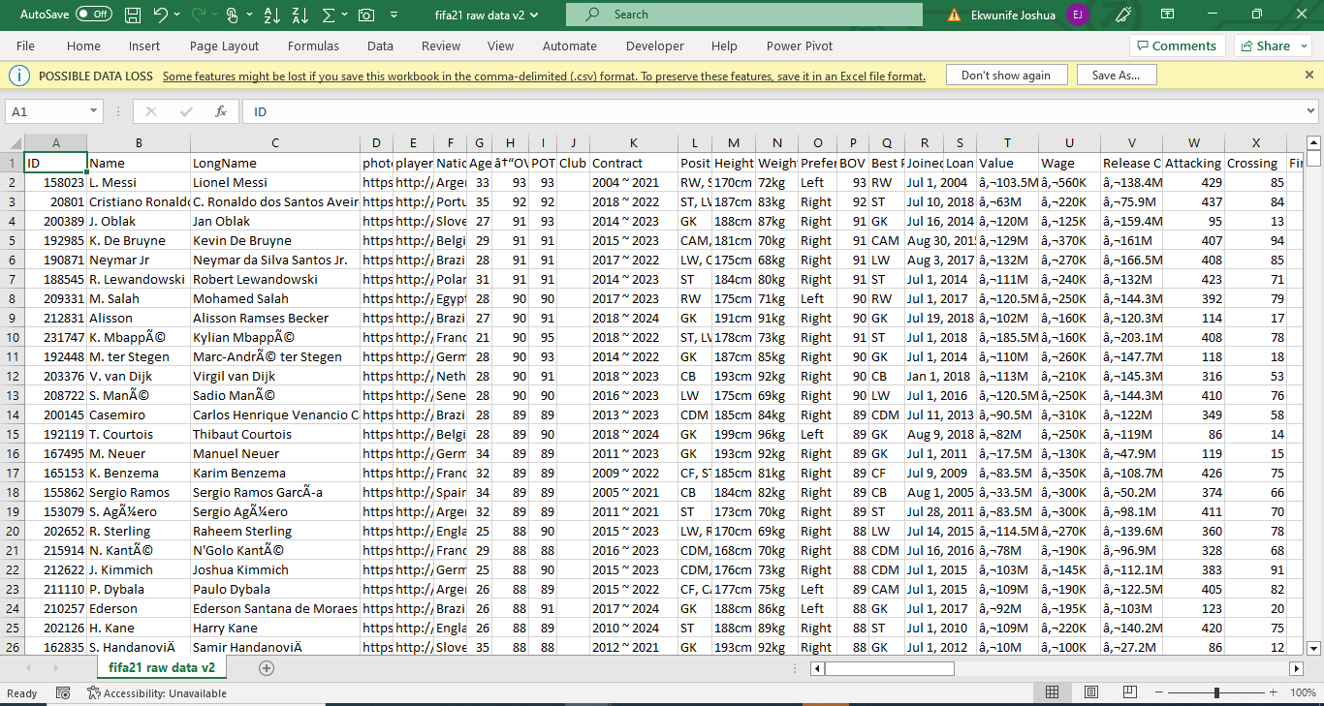The image size is (1324, 706).
Task: Click the Name Box showing A1
Action: [46, 111]
